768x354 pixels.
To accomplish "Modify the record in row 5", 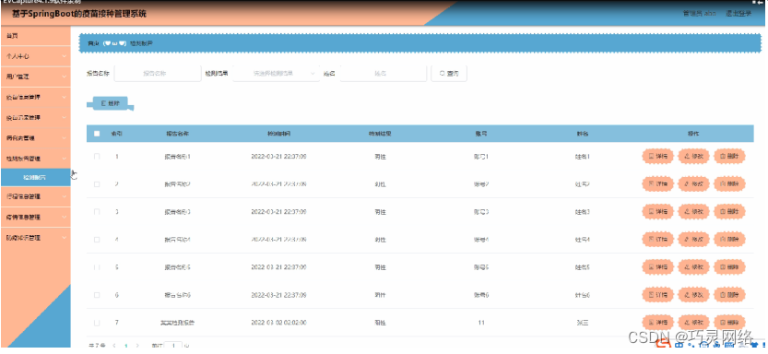I will [x=694, y=267].
